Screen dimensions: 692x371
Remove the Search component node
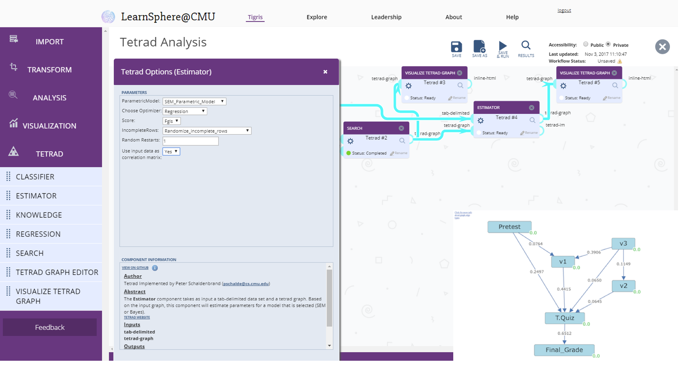[401, 128]
